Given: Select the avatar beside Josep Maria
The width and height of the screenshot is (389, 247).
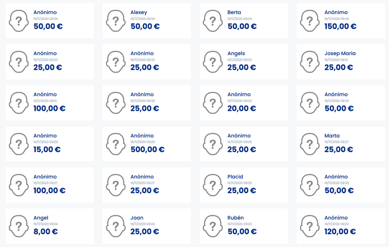Looking at the screenshot, I should click(310, 62).
